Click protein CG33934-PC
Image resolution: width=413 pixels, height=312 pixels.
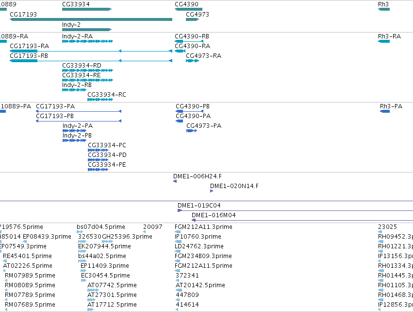(x=98, y=150)
